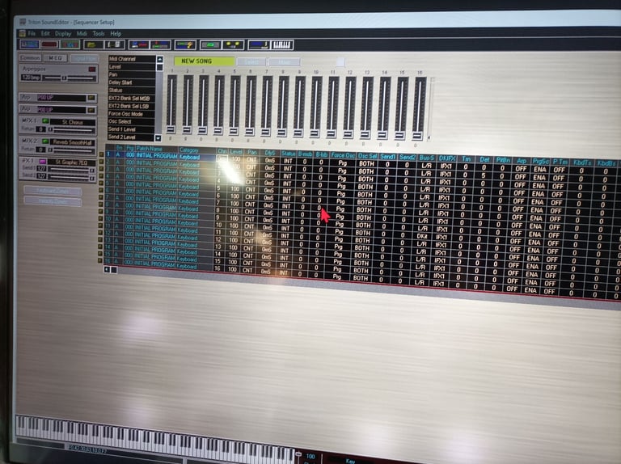This screenshot has width=621, height=464.
Task: Click the parameter list scroll-up arrow
Action: click(159, 59)
